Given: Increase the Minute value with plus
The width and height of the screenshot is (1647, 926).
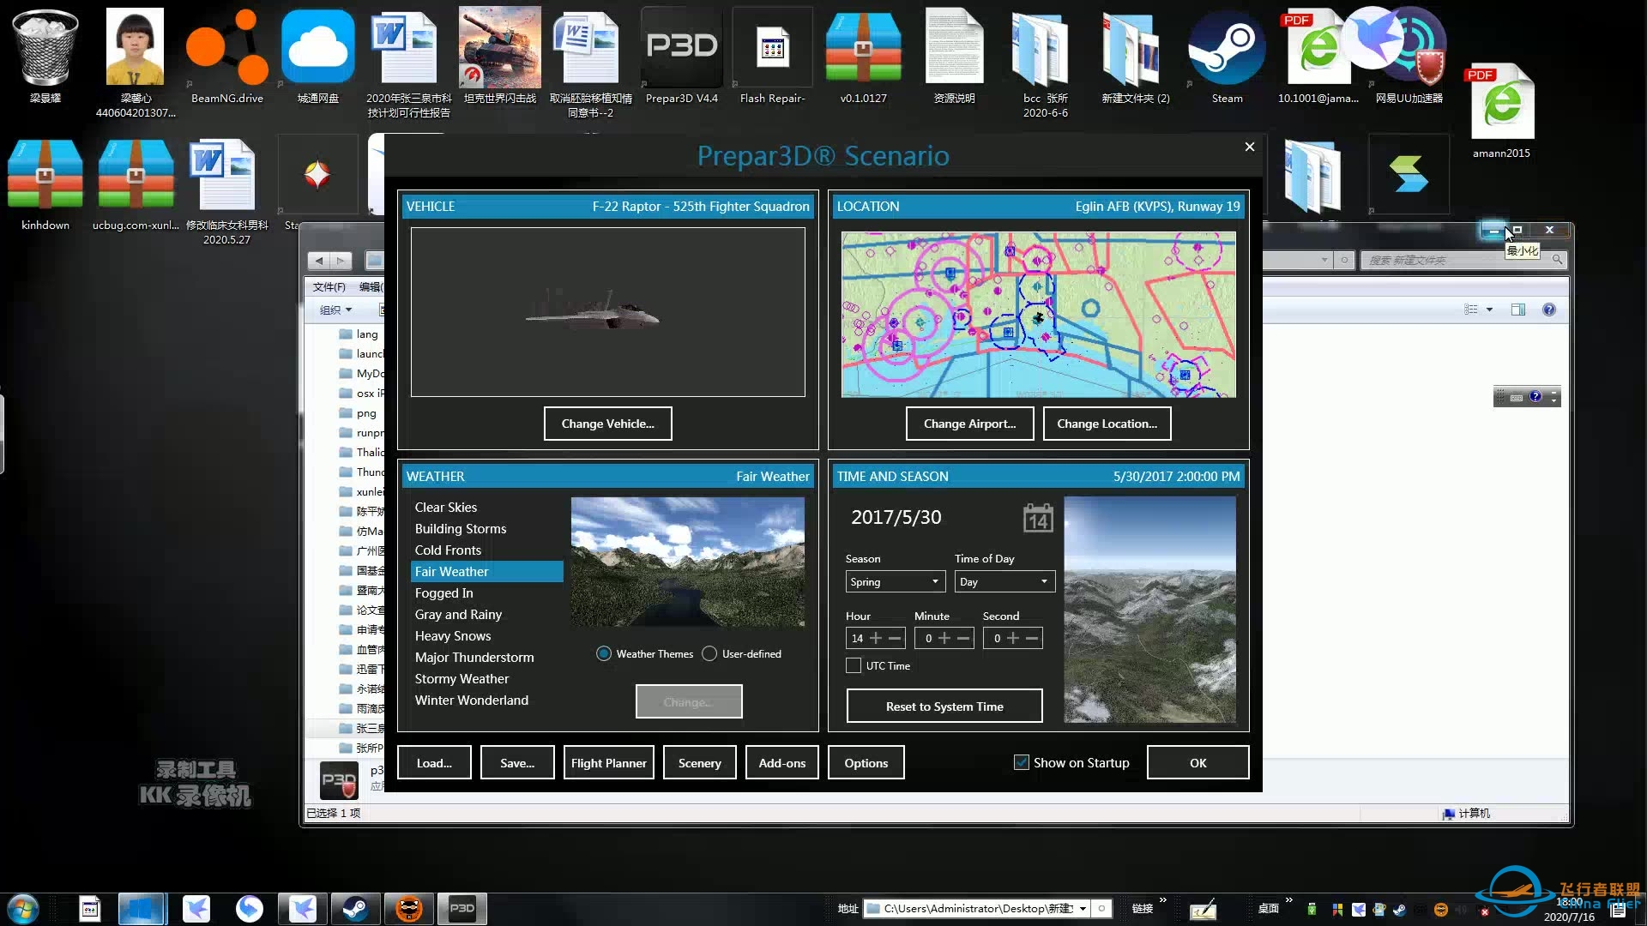Looking at the screenshot, I should point(944,638).
